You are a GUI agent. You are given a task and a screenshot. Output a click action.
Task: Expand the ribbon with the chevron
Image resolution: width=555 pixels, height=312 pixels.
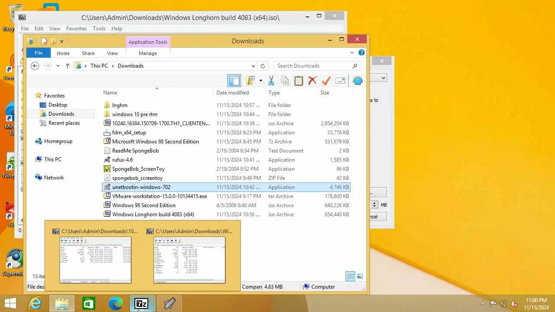pos(352,52)
